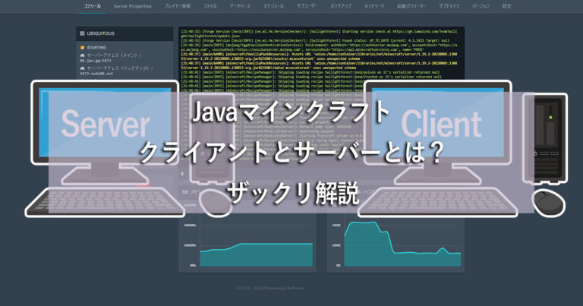Go to the ファイル tab
583x306 pixels.
pos(210,6)
